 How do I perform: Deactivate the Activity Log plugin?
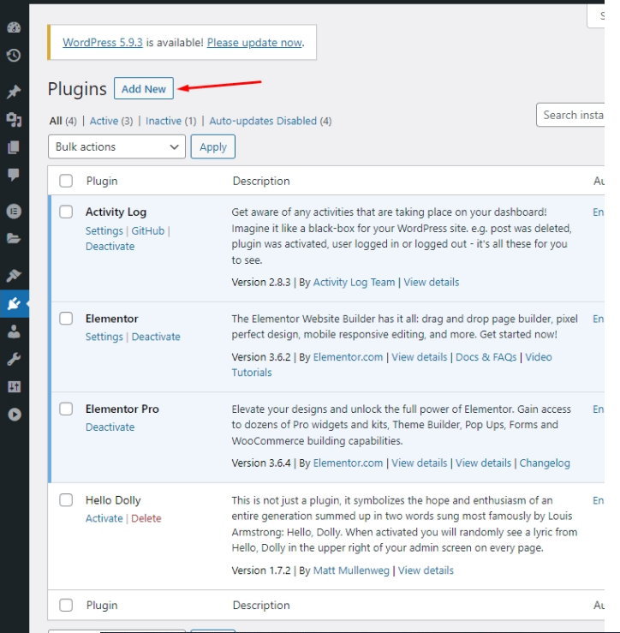point(110,246)
